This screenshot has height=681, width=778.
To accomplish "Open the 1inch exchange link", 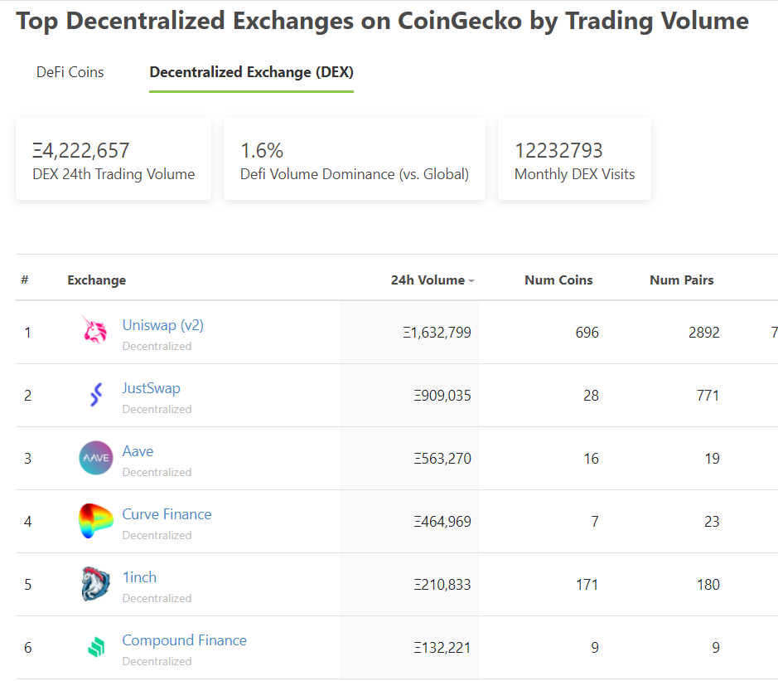I will (139, 577).
